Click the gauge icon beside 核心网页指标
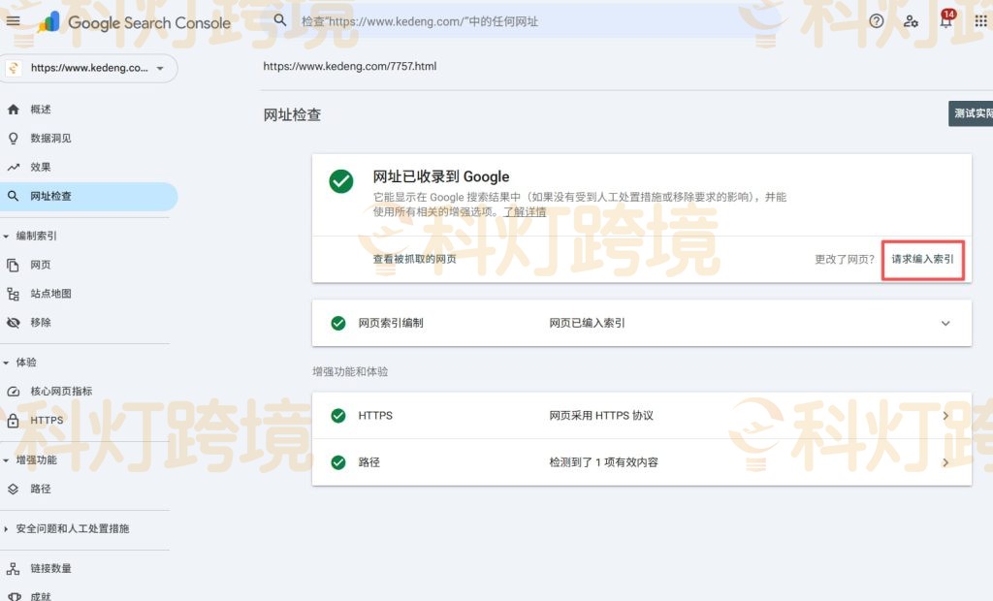 [x=14, y=392]
